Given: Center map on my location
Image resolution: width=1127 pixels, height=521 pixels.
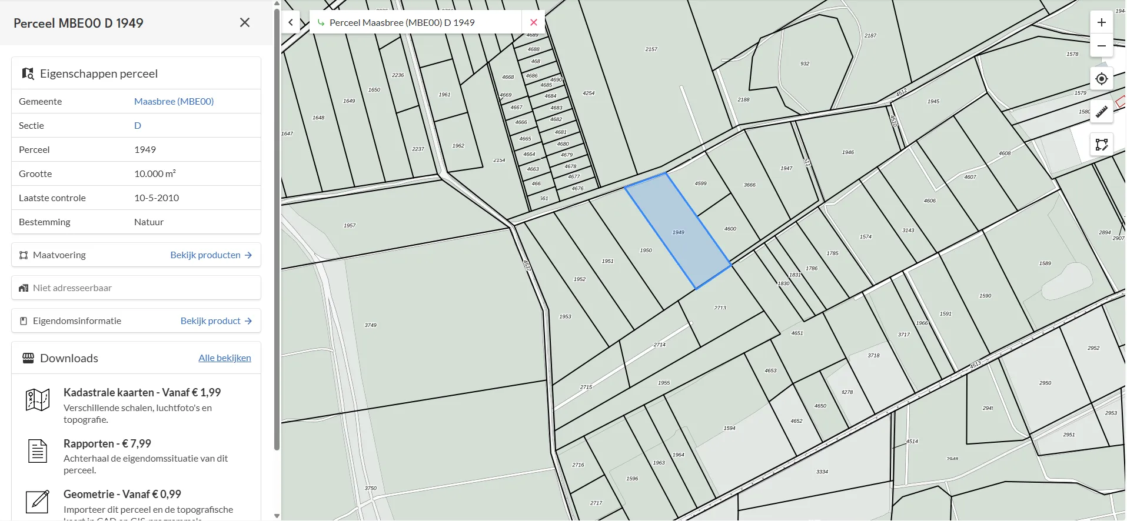Looking at the screenshot, I should coord(1102,79).
